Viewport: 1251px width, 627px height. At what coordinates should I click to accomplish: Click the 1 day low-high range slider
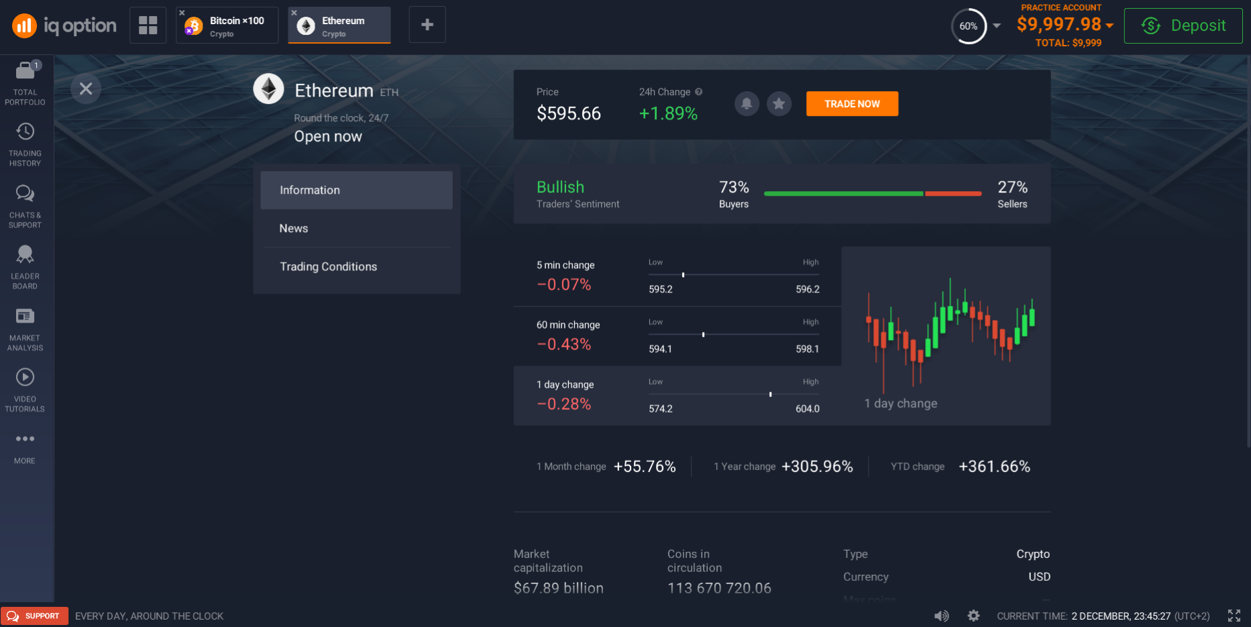click(734, 394)
